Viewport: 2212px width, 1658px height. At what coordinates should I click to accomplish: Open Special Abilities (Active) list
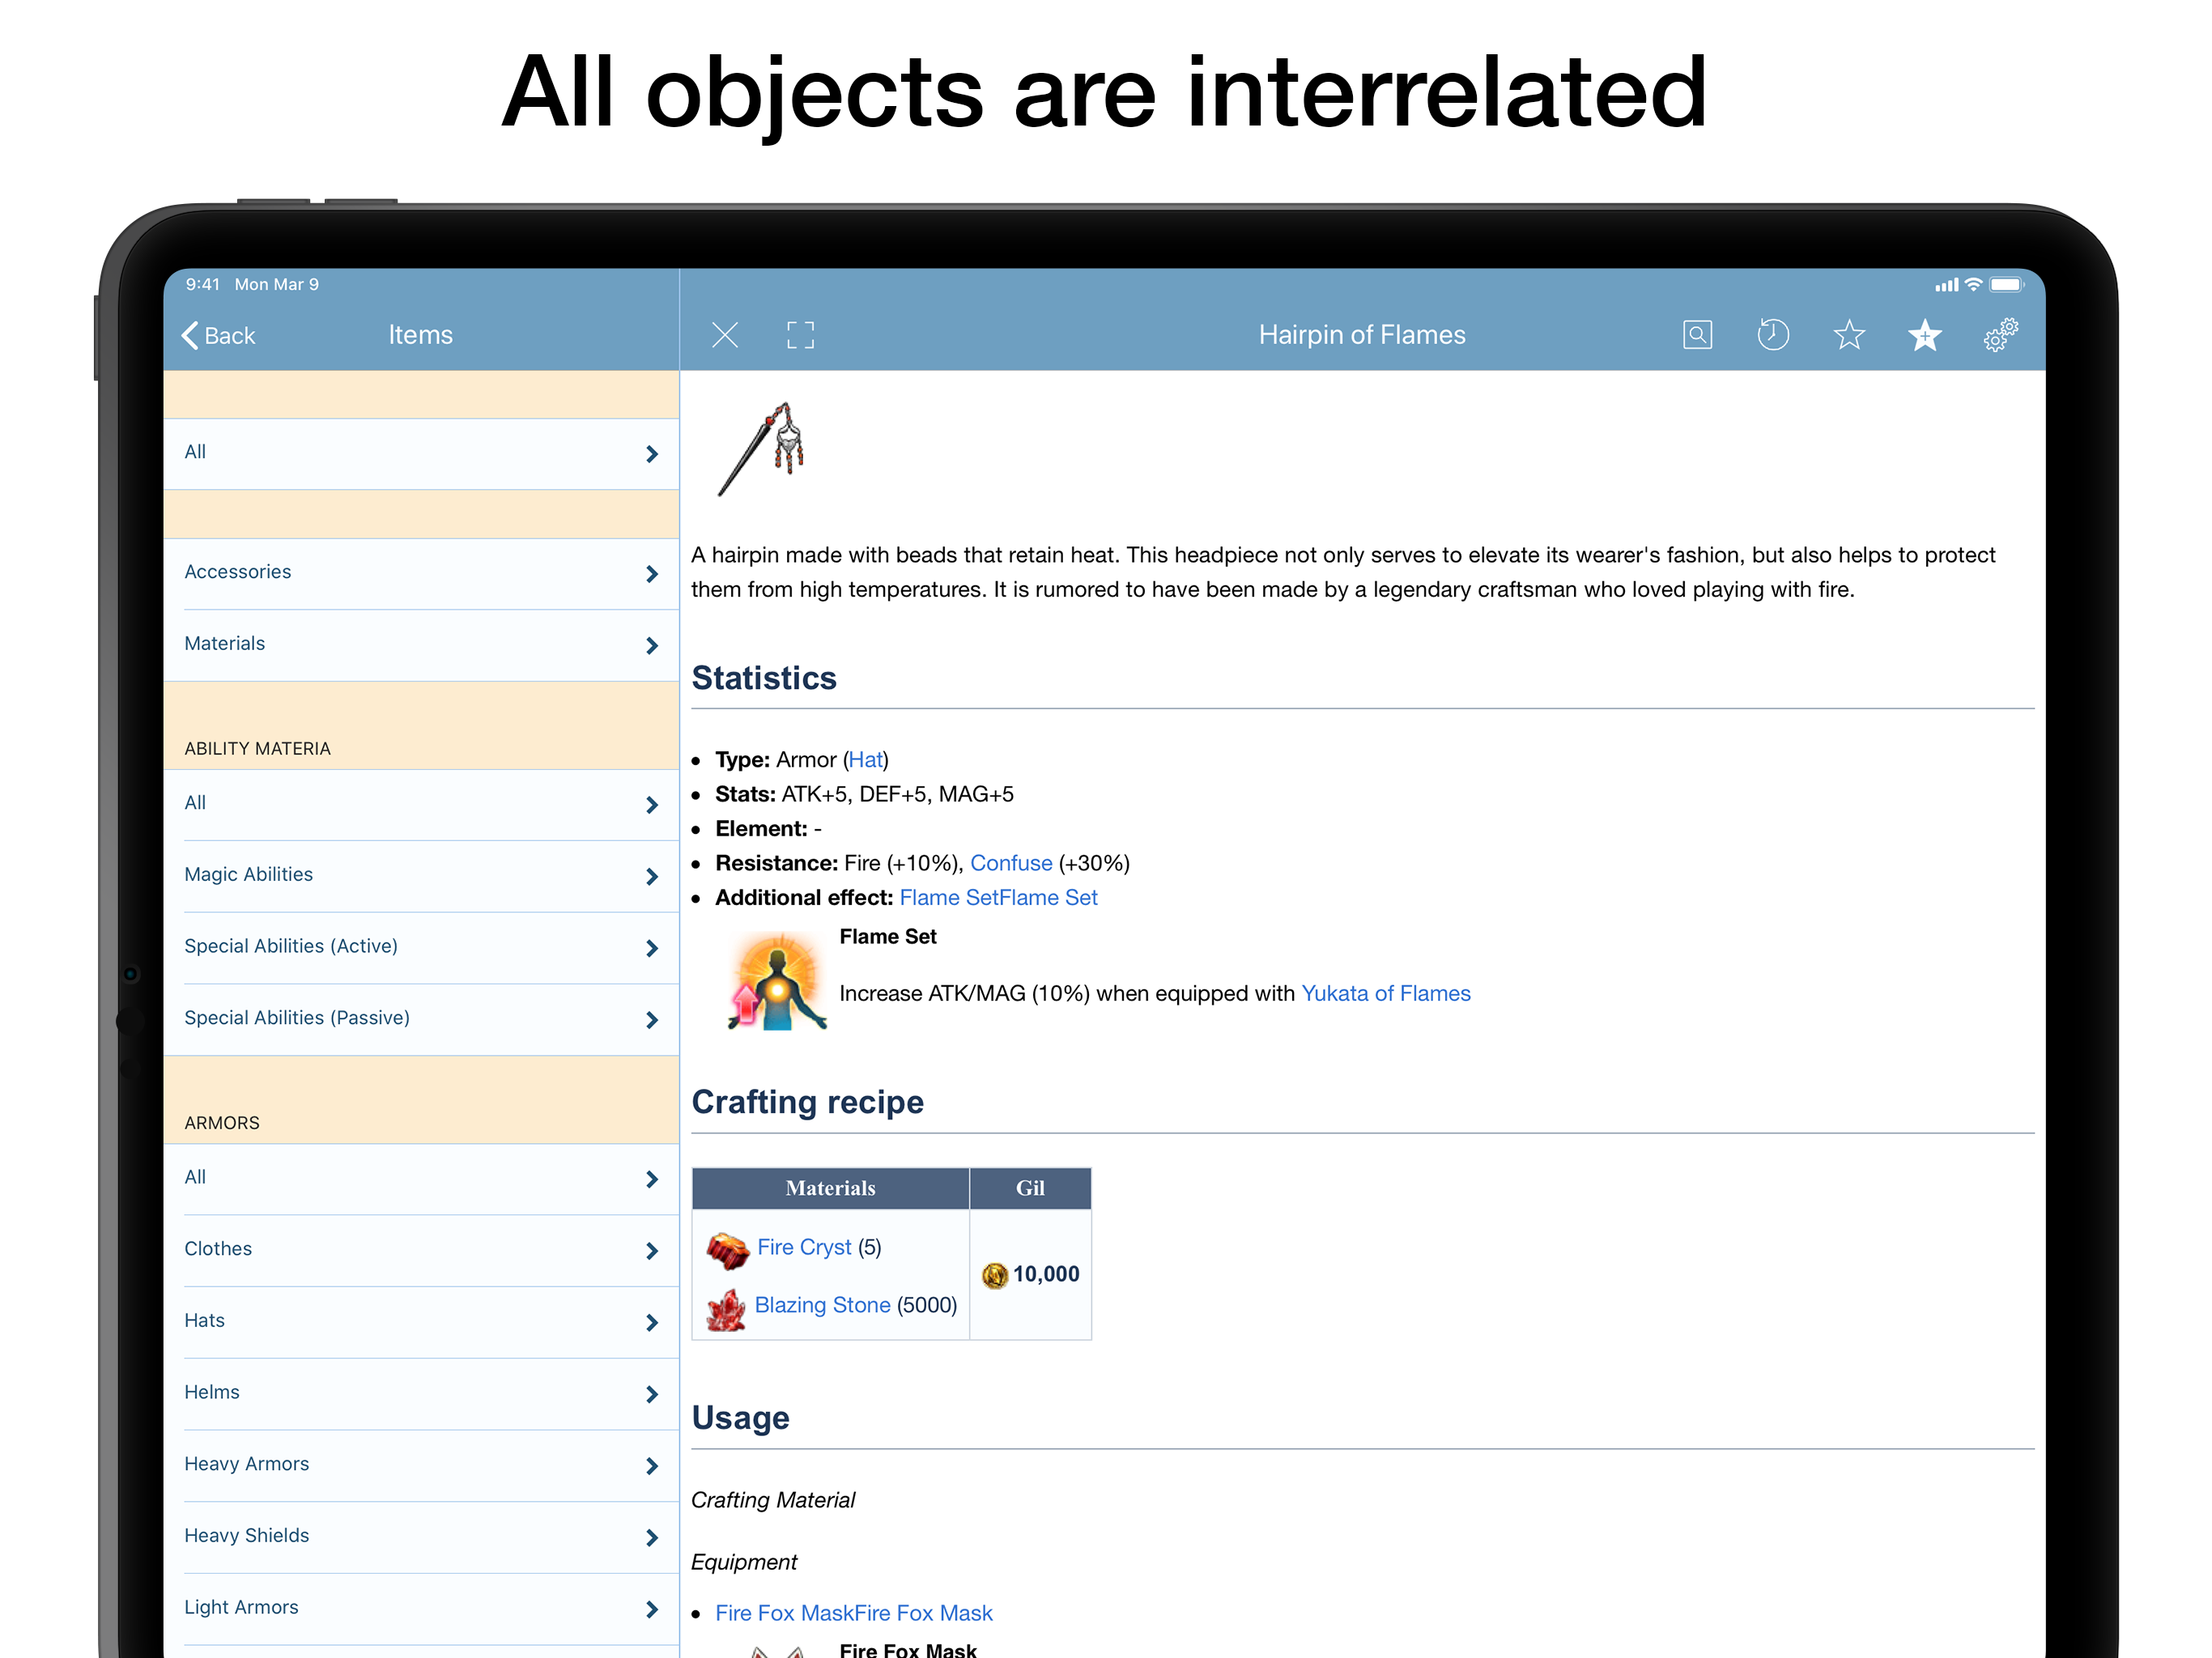421,948
